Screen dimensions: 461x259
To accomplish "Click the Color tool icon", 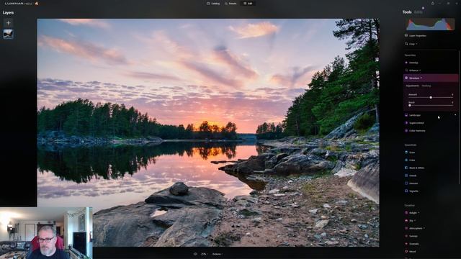I will (x=406, y=160).
